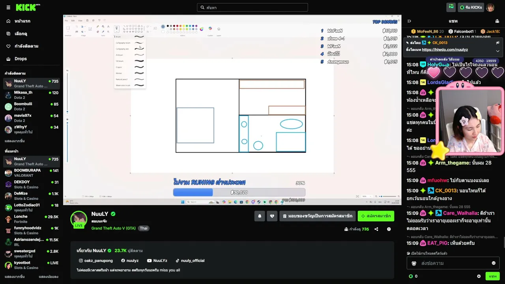This screenshot has height=284, width=505.
Task: Toggle stream notifications bell
Action: coord(260,216)
